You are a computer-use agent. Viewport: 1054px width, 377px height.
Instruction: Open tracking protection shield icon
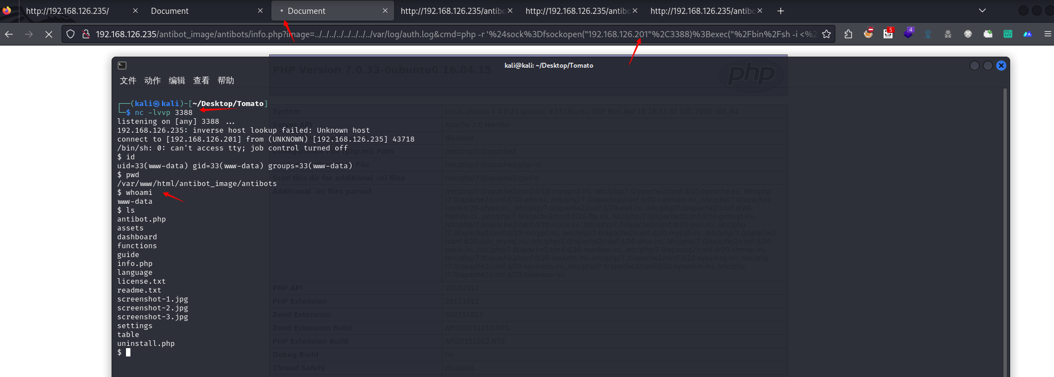click(70, 34)
